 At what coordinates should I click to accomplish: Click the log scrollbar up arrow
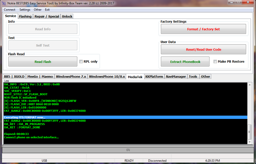pos(250,85)
